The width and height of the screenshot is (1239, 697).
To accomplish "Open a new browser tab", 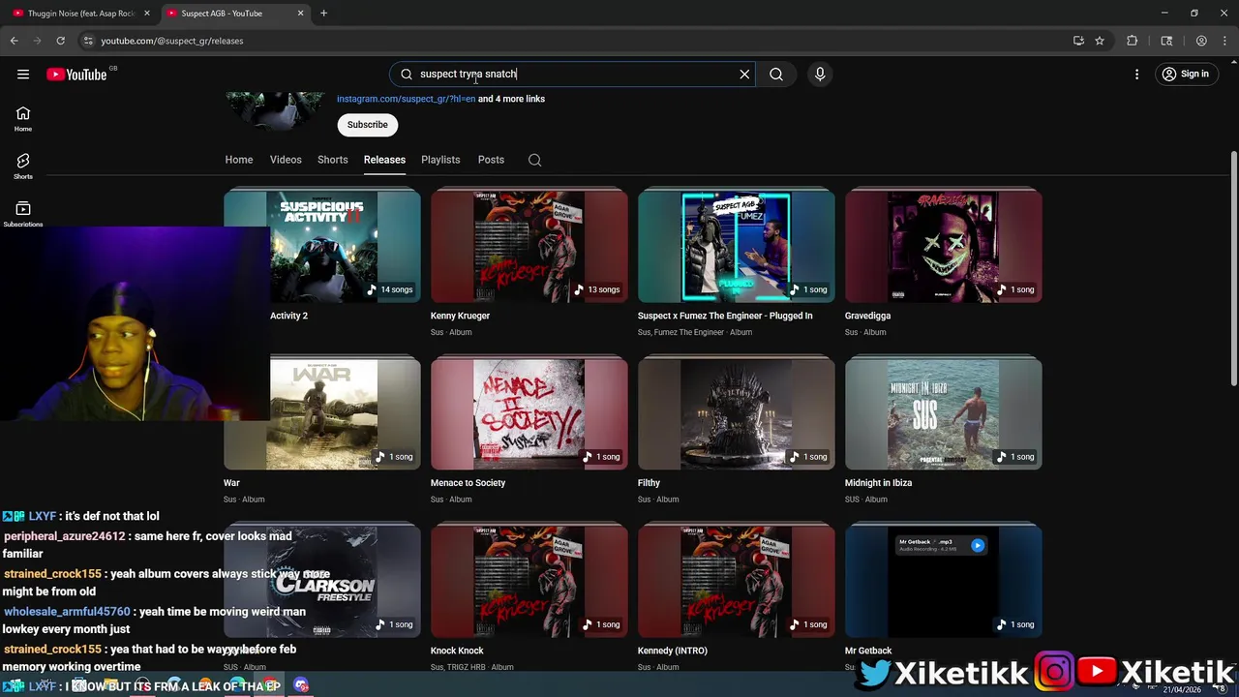I will point(323,14).
